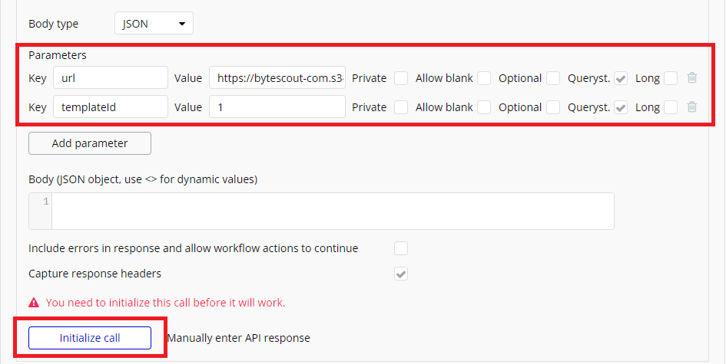Enable Include errors in response checkbox
The width and height of the screenshot is (726, 364).
click(401, 248)
